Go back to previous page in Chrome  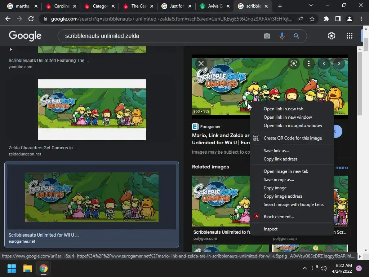pos(8,19)
